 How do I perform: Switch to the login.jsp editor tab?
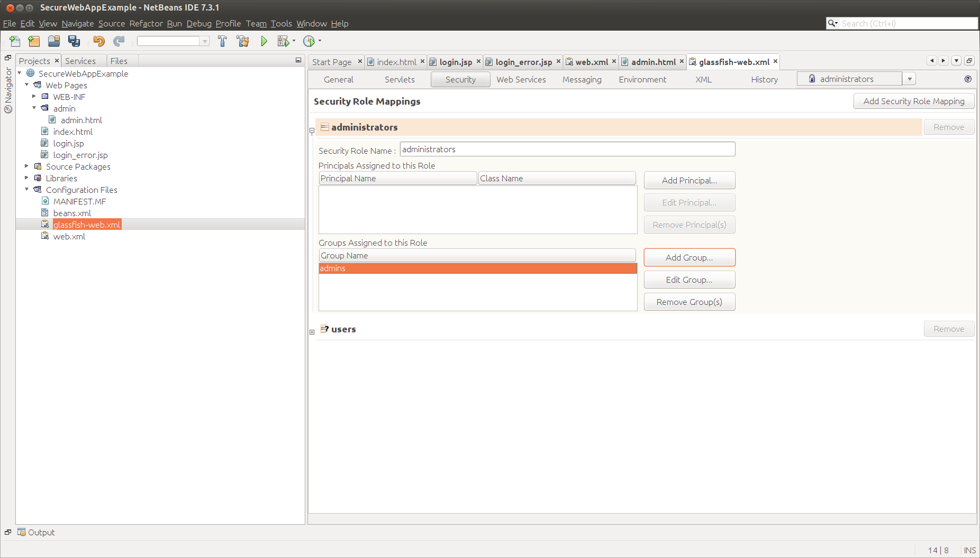click(x=455, y=62)
